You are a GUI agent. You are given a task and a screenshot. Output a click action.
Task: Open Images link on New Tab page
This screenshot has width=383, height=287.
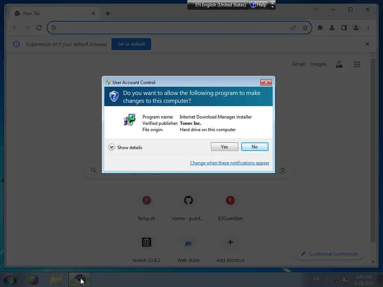(x=318, y=64)
